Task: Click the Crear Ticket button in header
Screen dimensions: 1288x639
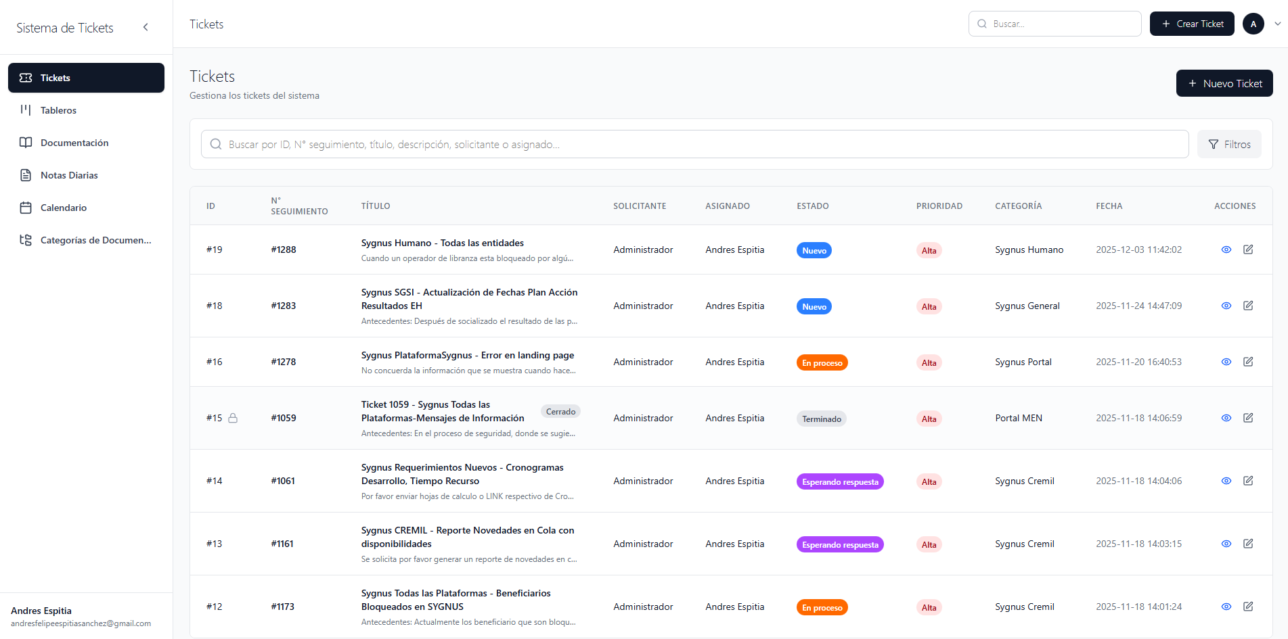Action: pos(1192,24)
